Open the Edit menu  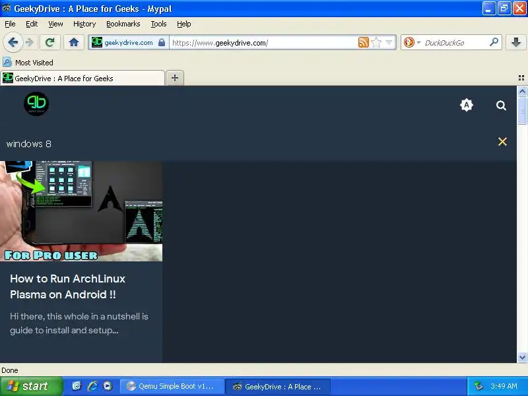[32, 24]
